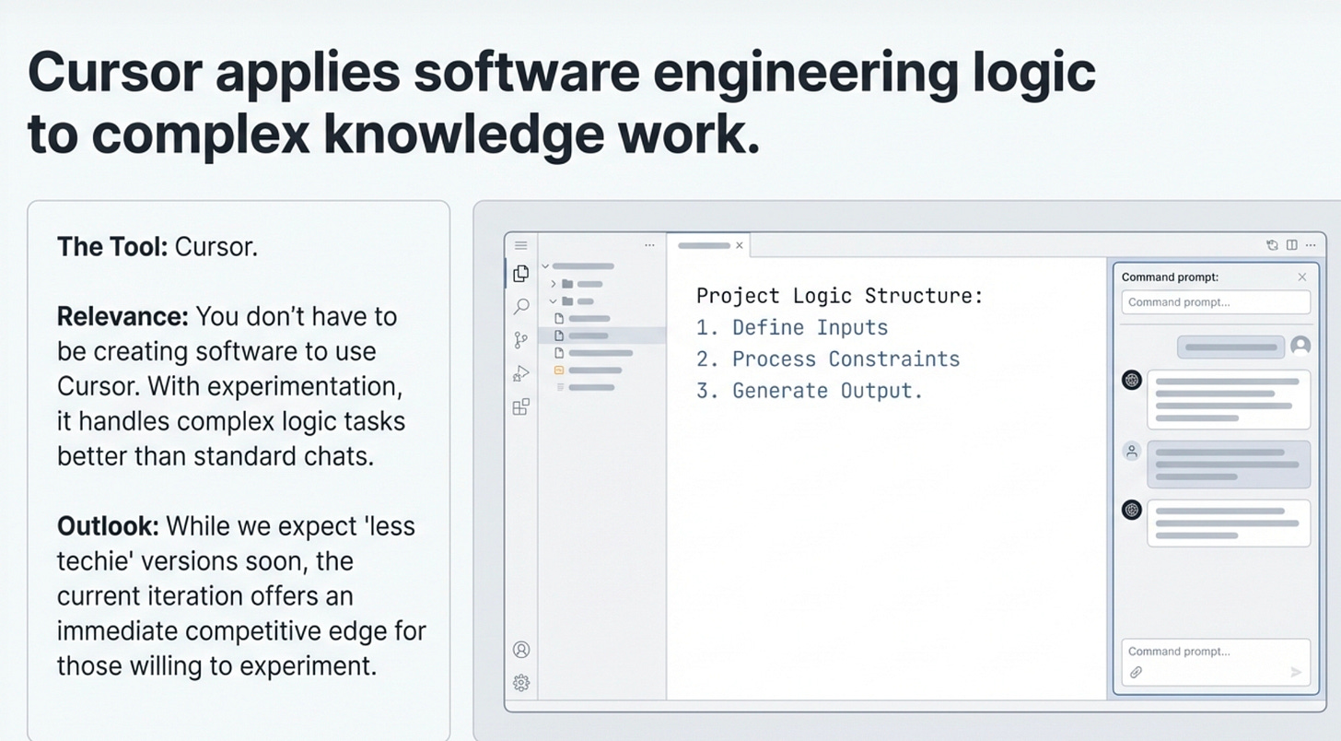The image size is (1341, 741).
Task: Select the first AI response message bubble
Action: [x=1229, y=399]
